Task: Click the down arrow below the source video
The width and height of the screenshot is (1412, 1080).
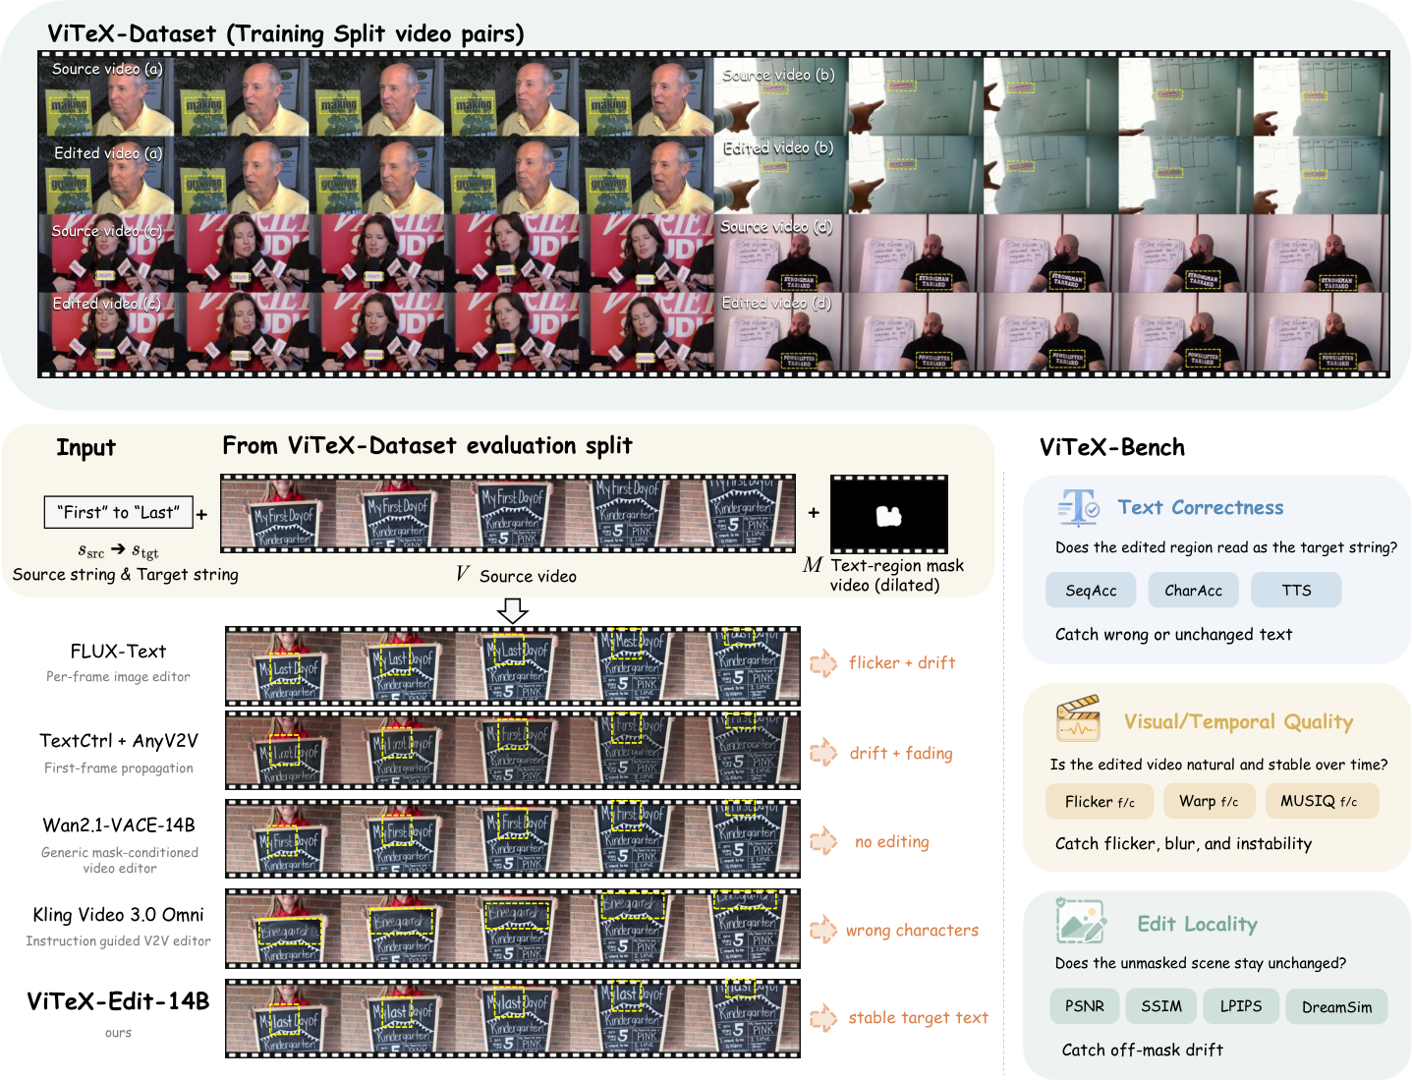Action: point(513,611)
